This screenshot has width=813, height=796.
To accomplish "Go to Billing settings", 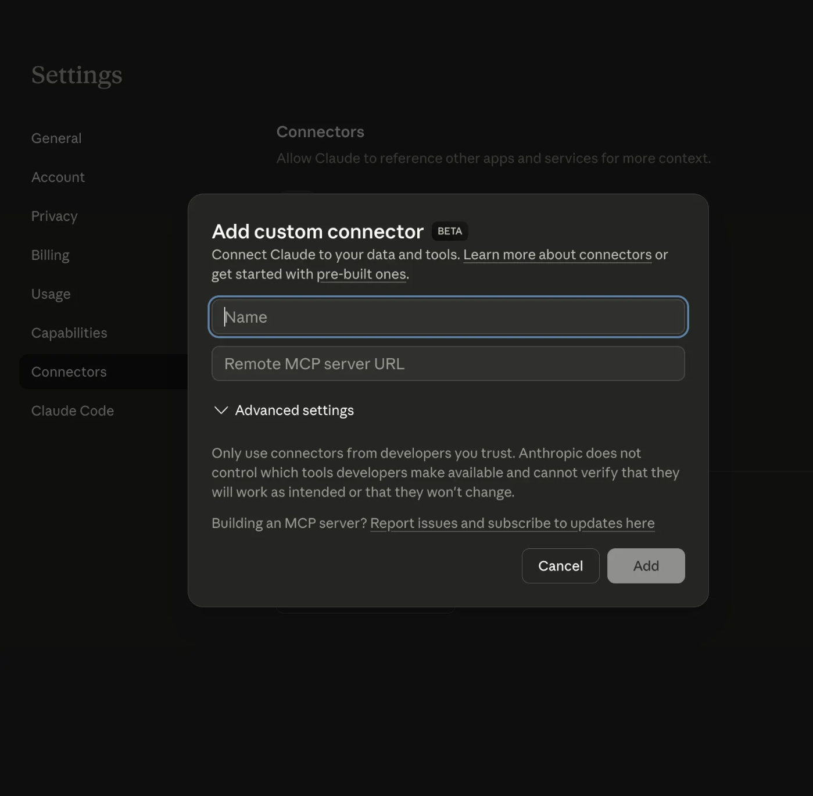I will [50, 255].
